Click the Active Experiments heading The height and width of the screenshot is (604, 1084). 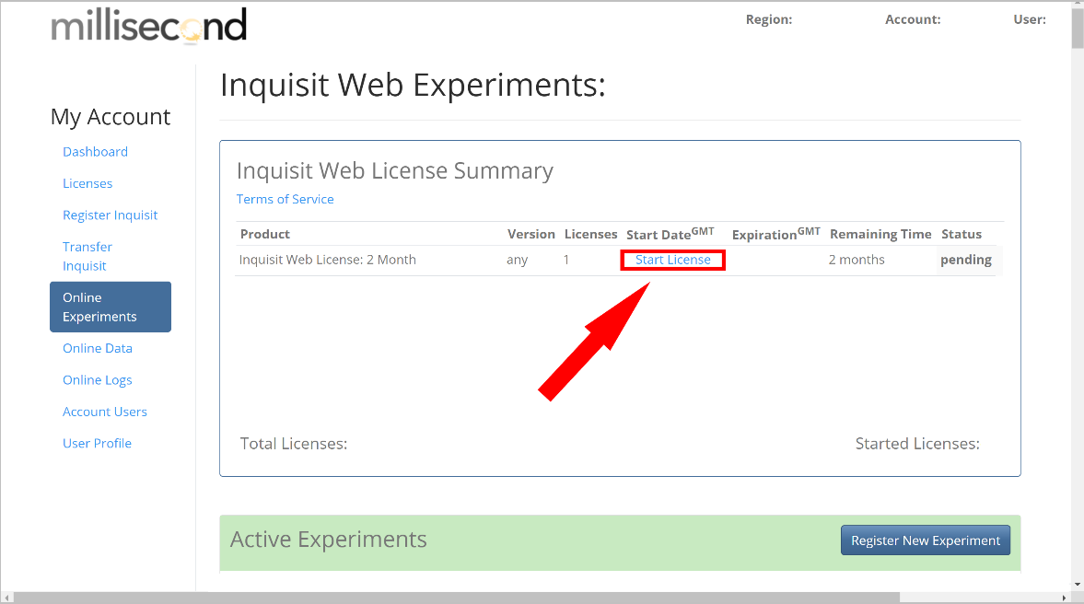tap(329, 539)
